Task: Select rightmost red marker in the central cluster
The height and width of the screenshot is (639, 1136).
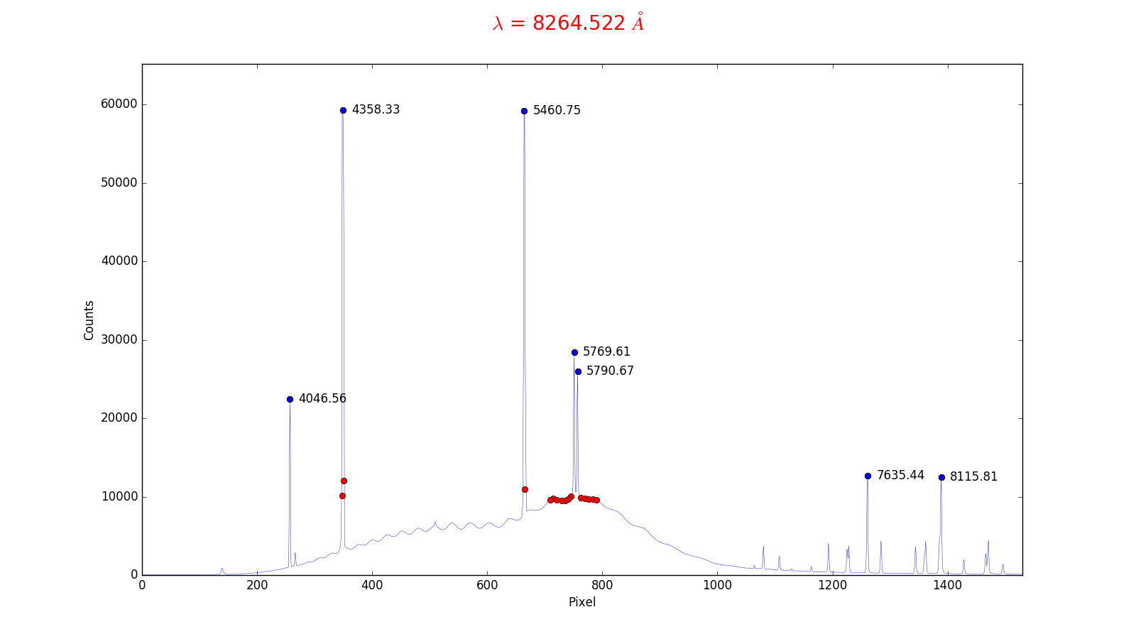Action: pos(596,500)
